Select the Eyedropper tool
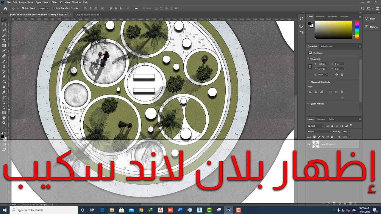The image size is (381, 214). (4, 51)
